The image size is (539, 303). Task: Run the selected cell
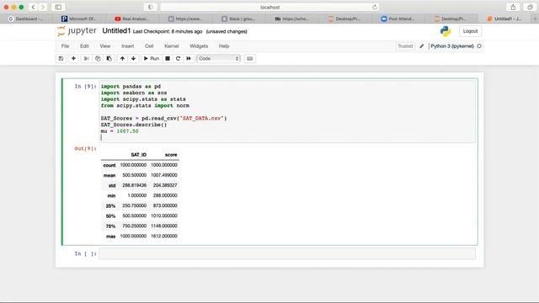coord(152,58)
